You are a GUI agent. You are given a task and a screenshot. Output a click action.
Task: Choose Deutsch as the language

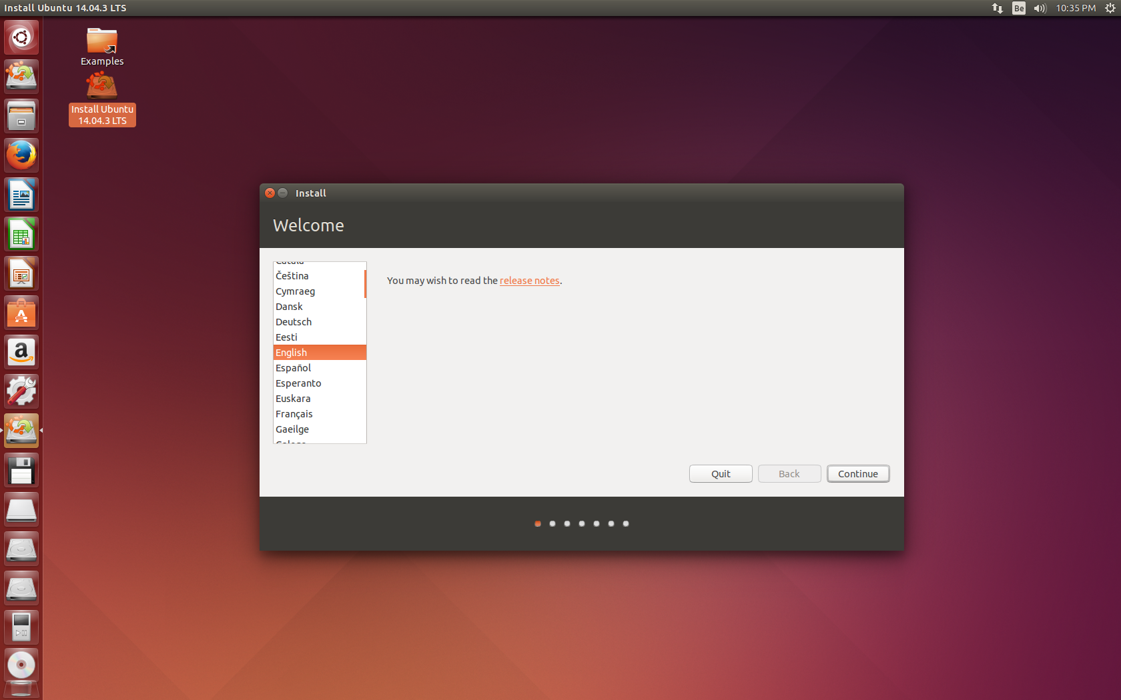point(319,322)
